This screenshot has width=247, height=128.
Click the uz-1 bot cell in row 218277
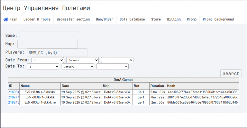point(141,97)
